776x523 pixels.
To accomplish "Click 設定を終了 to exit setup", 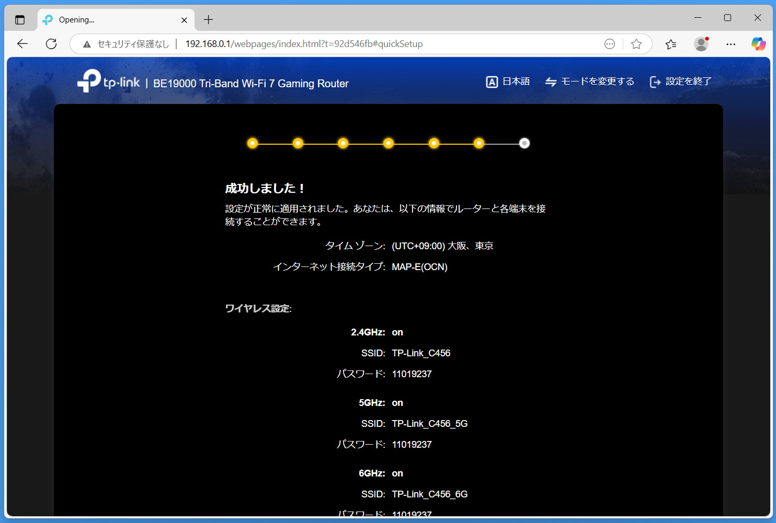I will (680, 82).
